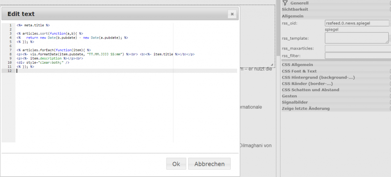
Task: Close the Edit text dialog
Action: (231, 14)
